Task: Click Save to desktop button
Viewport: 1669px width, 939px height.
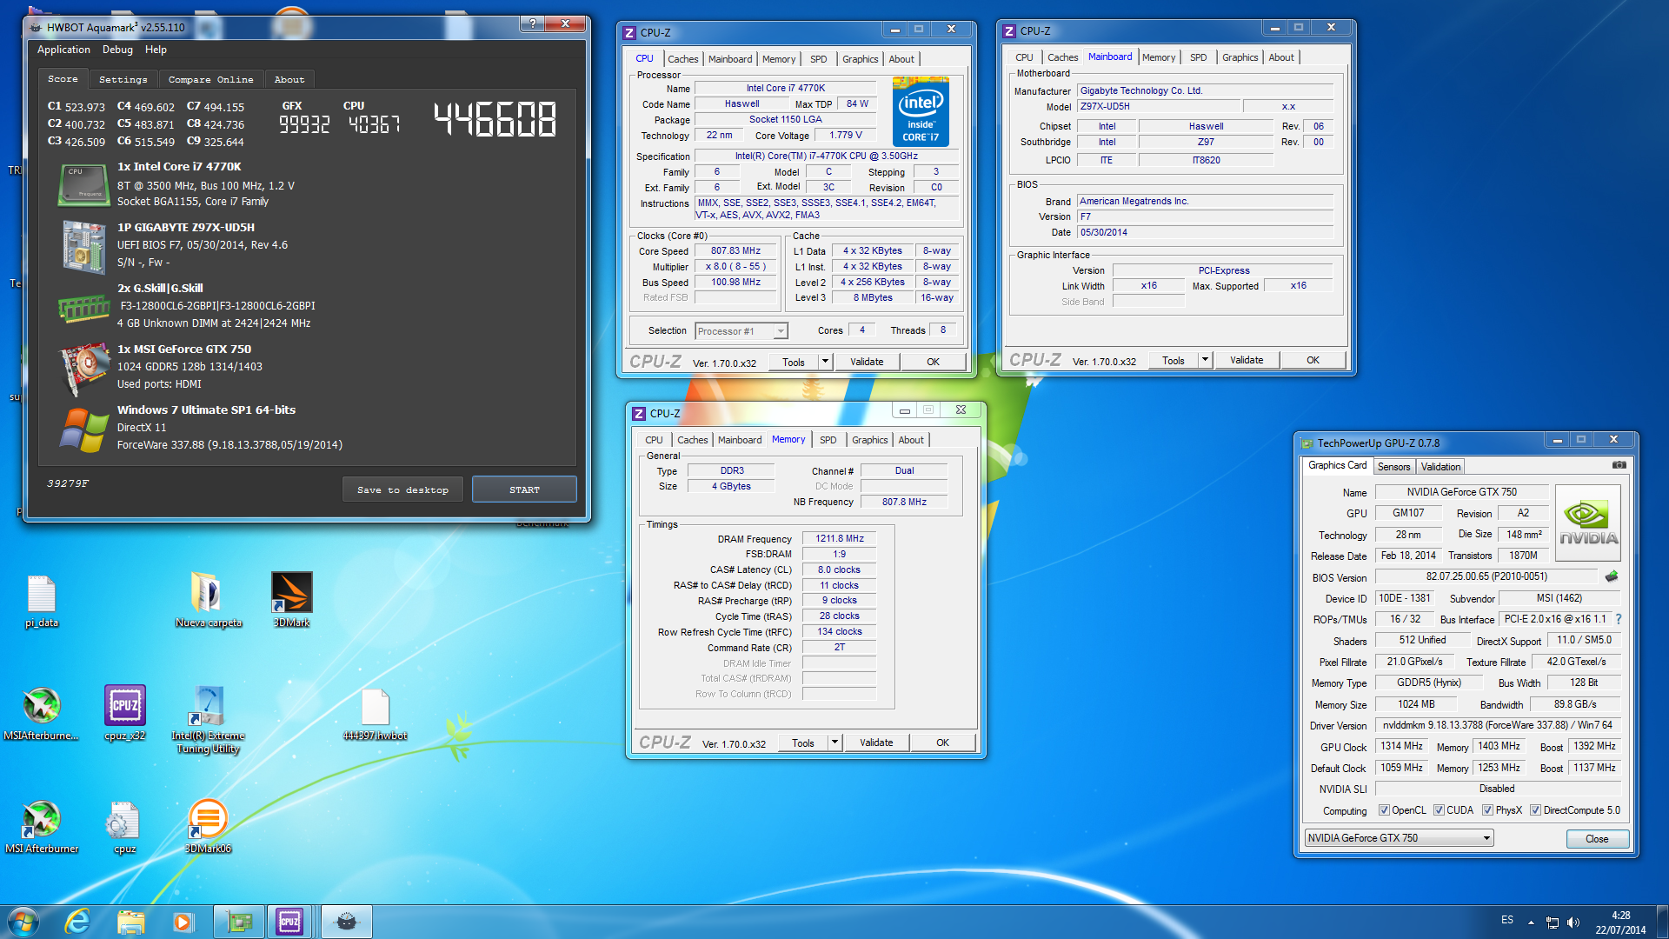Action: pyautogui.click(x=402, y=489)
